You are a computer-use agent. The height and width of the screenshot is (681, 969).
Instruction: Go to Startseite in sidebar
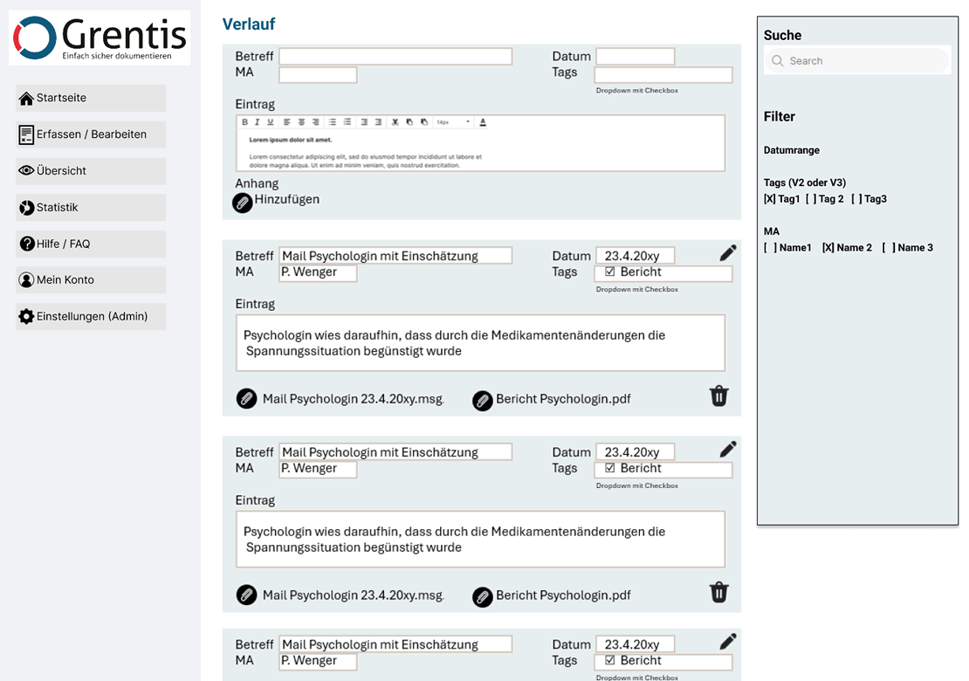pyautogui.click(x=90, y=98)
